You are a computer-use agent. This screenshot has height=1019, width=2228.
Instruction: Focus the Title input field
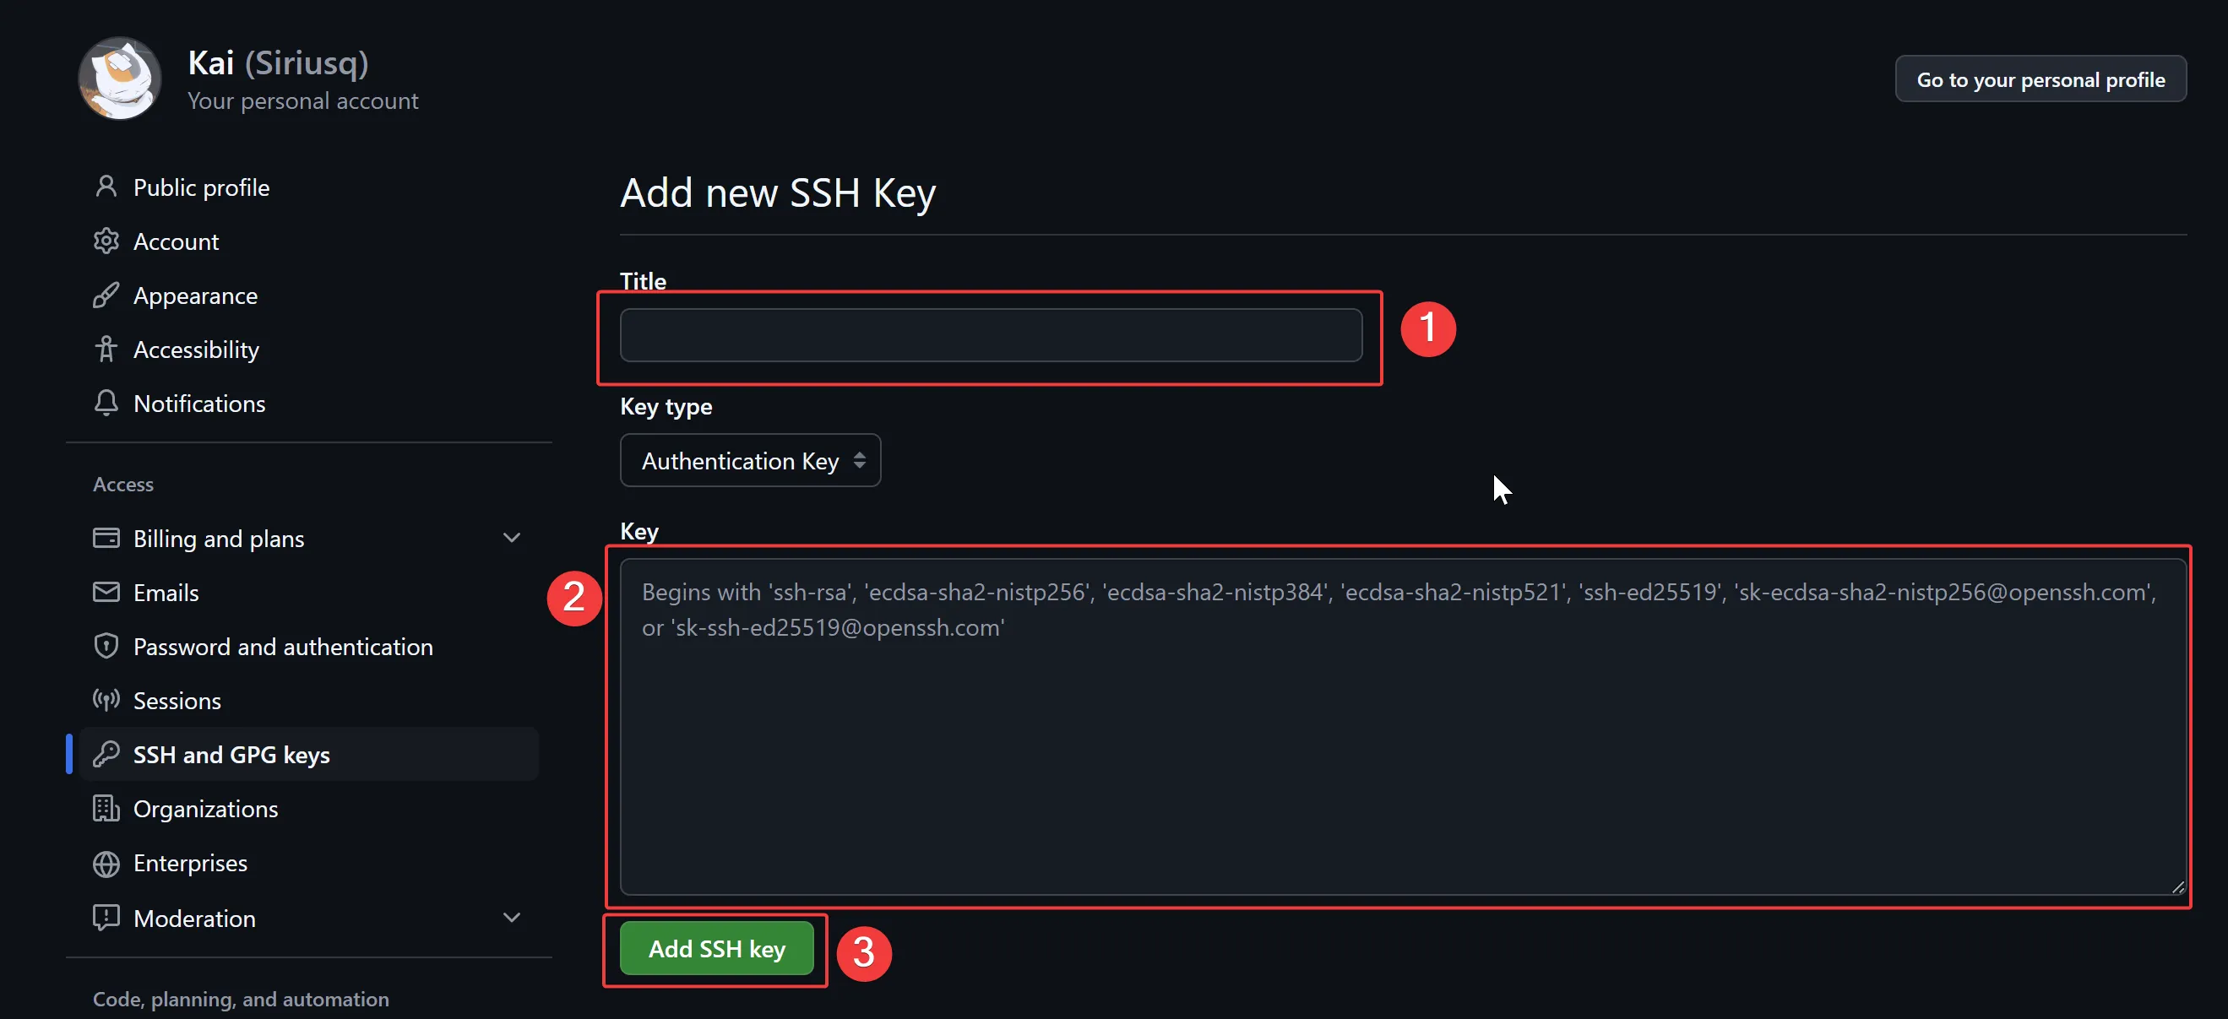point(991,335)
